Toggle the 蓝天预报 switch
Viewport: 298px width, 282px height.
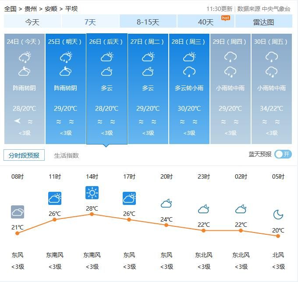[x=283, y=154]
